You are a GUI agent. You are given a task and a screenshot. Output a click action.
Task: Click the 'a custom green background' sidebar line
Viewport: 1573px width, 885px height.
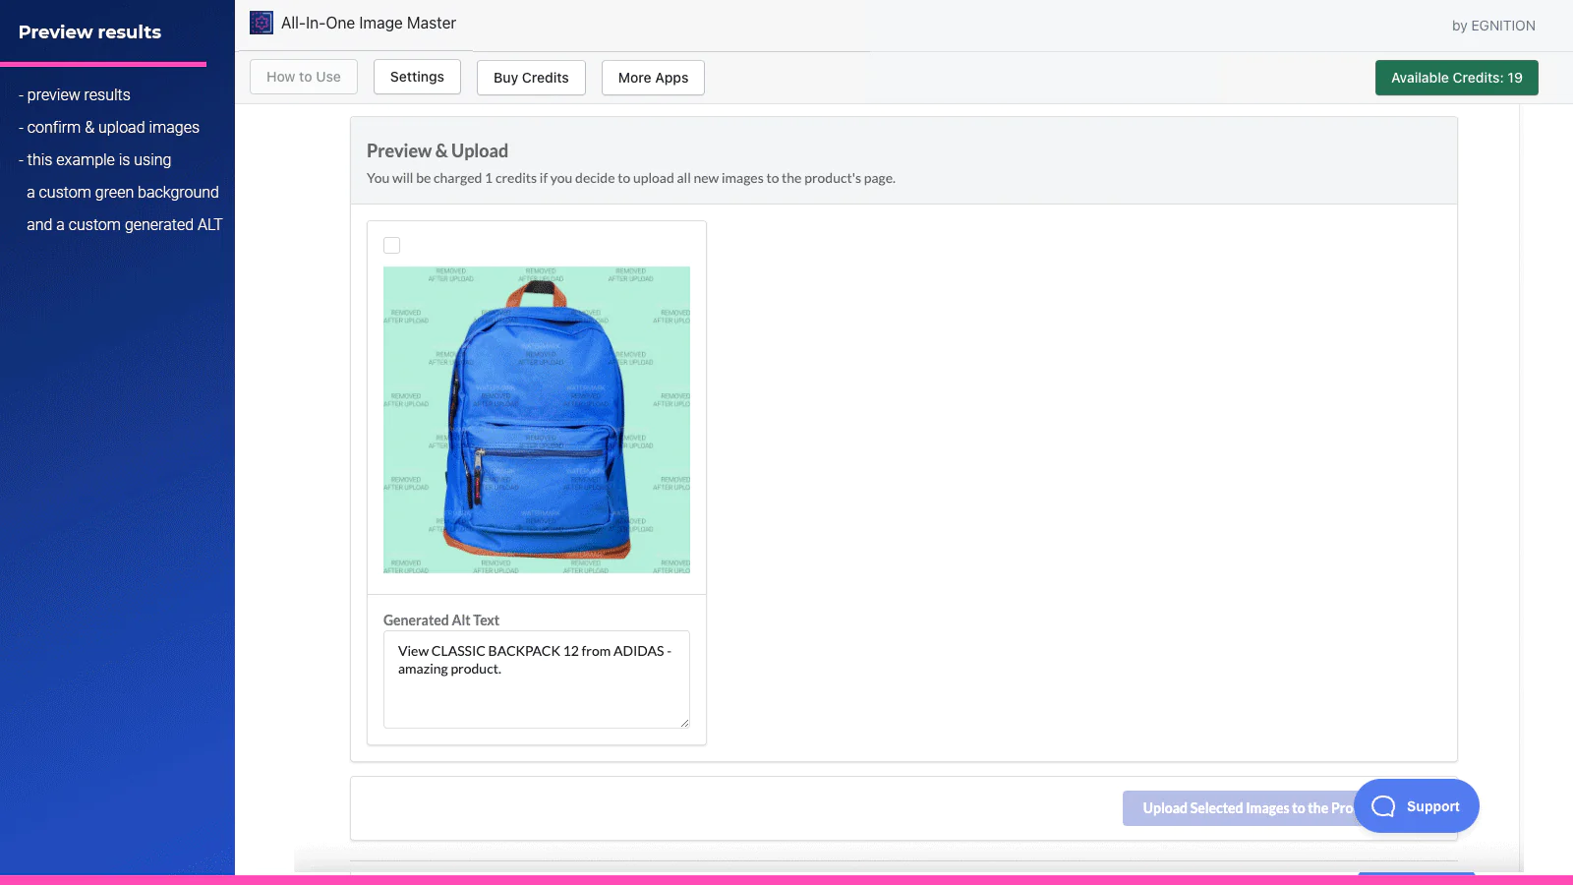point(123,192)
